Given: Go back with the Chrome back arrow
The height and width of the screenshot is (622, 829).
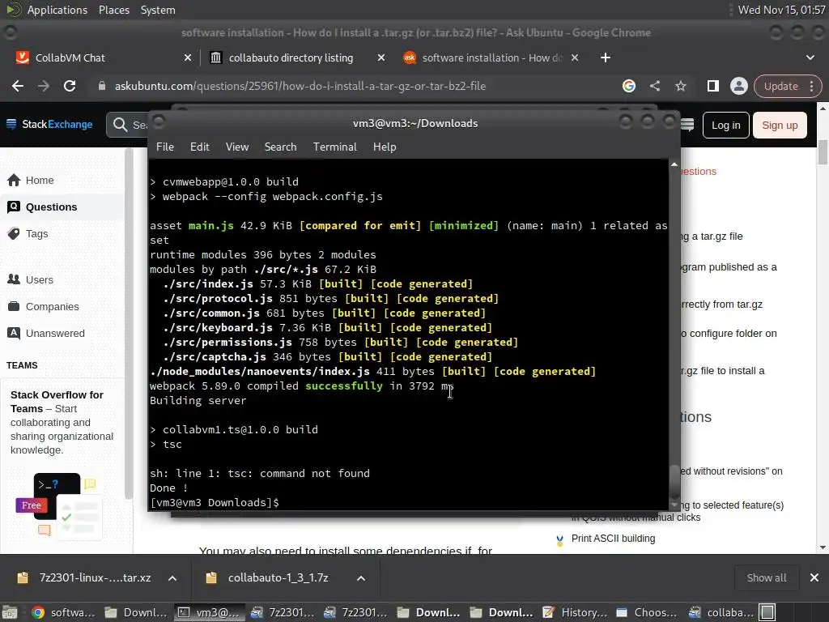Looking at the screenshot, I should [x=18, y=86].
